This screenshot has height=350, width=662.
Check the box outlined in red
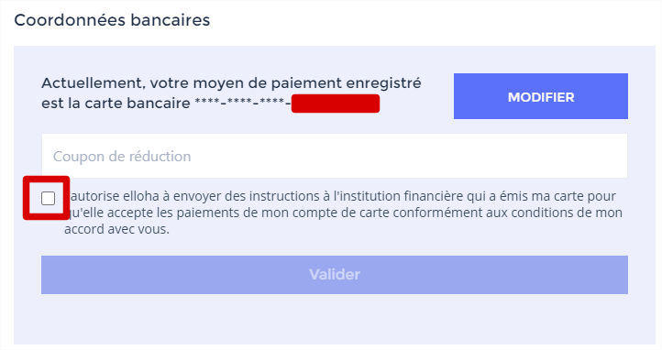pyautogui.click(x=48, y=198)
